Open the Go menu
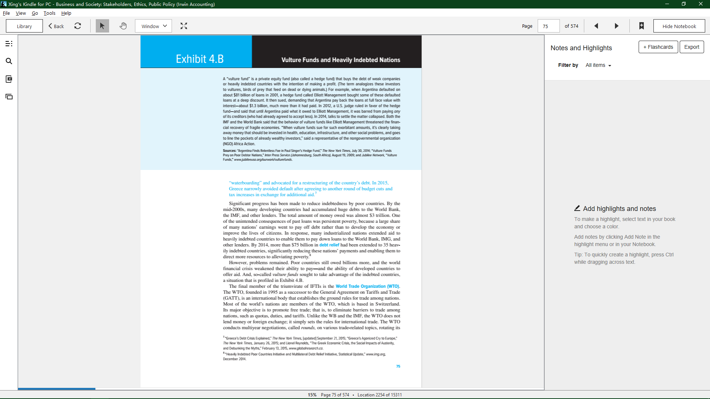 click(35, 13)
